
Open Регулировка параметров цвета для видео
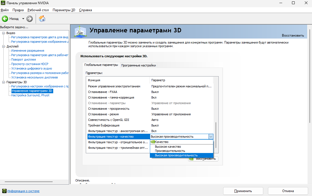point(40,37)
